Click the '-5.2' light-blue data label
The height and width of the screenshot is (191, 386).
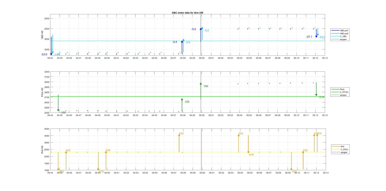click(x=207, y=31)
